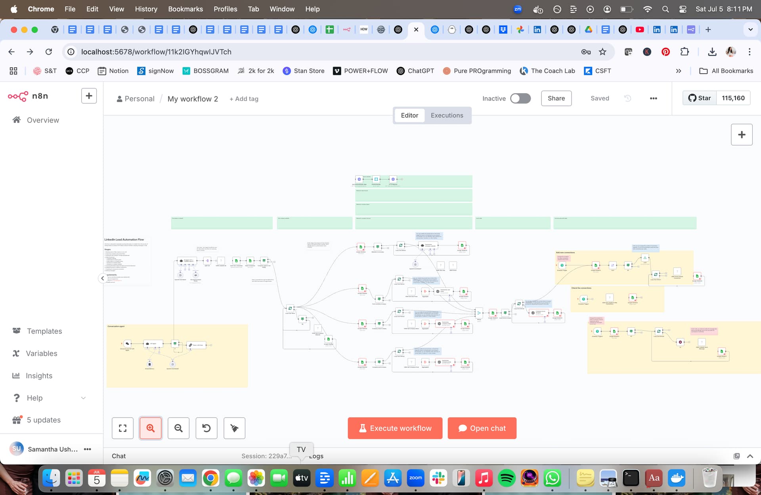This screenshot has width=761, height=495.
Task: Open user options next to Samantha Ush…
Action: 88,449
